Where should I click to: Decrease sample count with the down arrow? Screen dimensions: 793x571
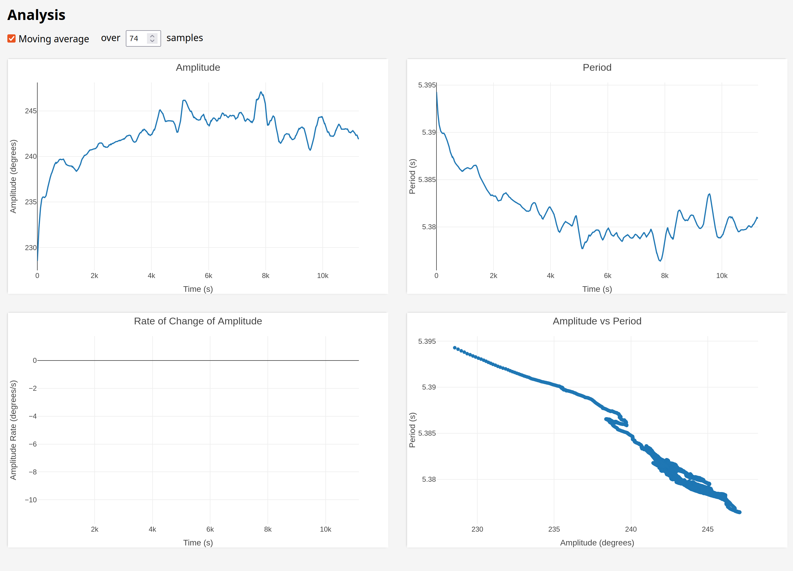[x=152, y=41]
